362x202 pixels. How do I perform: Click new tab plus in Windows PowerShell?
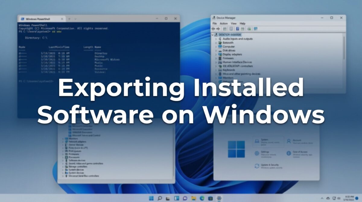tap(69, 18)
